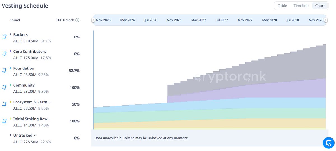This screenshot has width=336, height=151.
Task: Click the bell alert icon for Ecosystem & Partn...
Action: pos(4,104)
